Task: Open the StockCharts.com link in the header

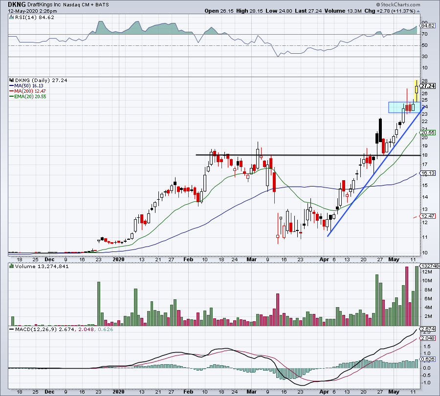Action: (400, 4)
